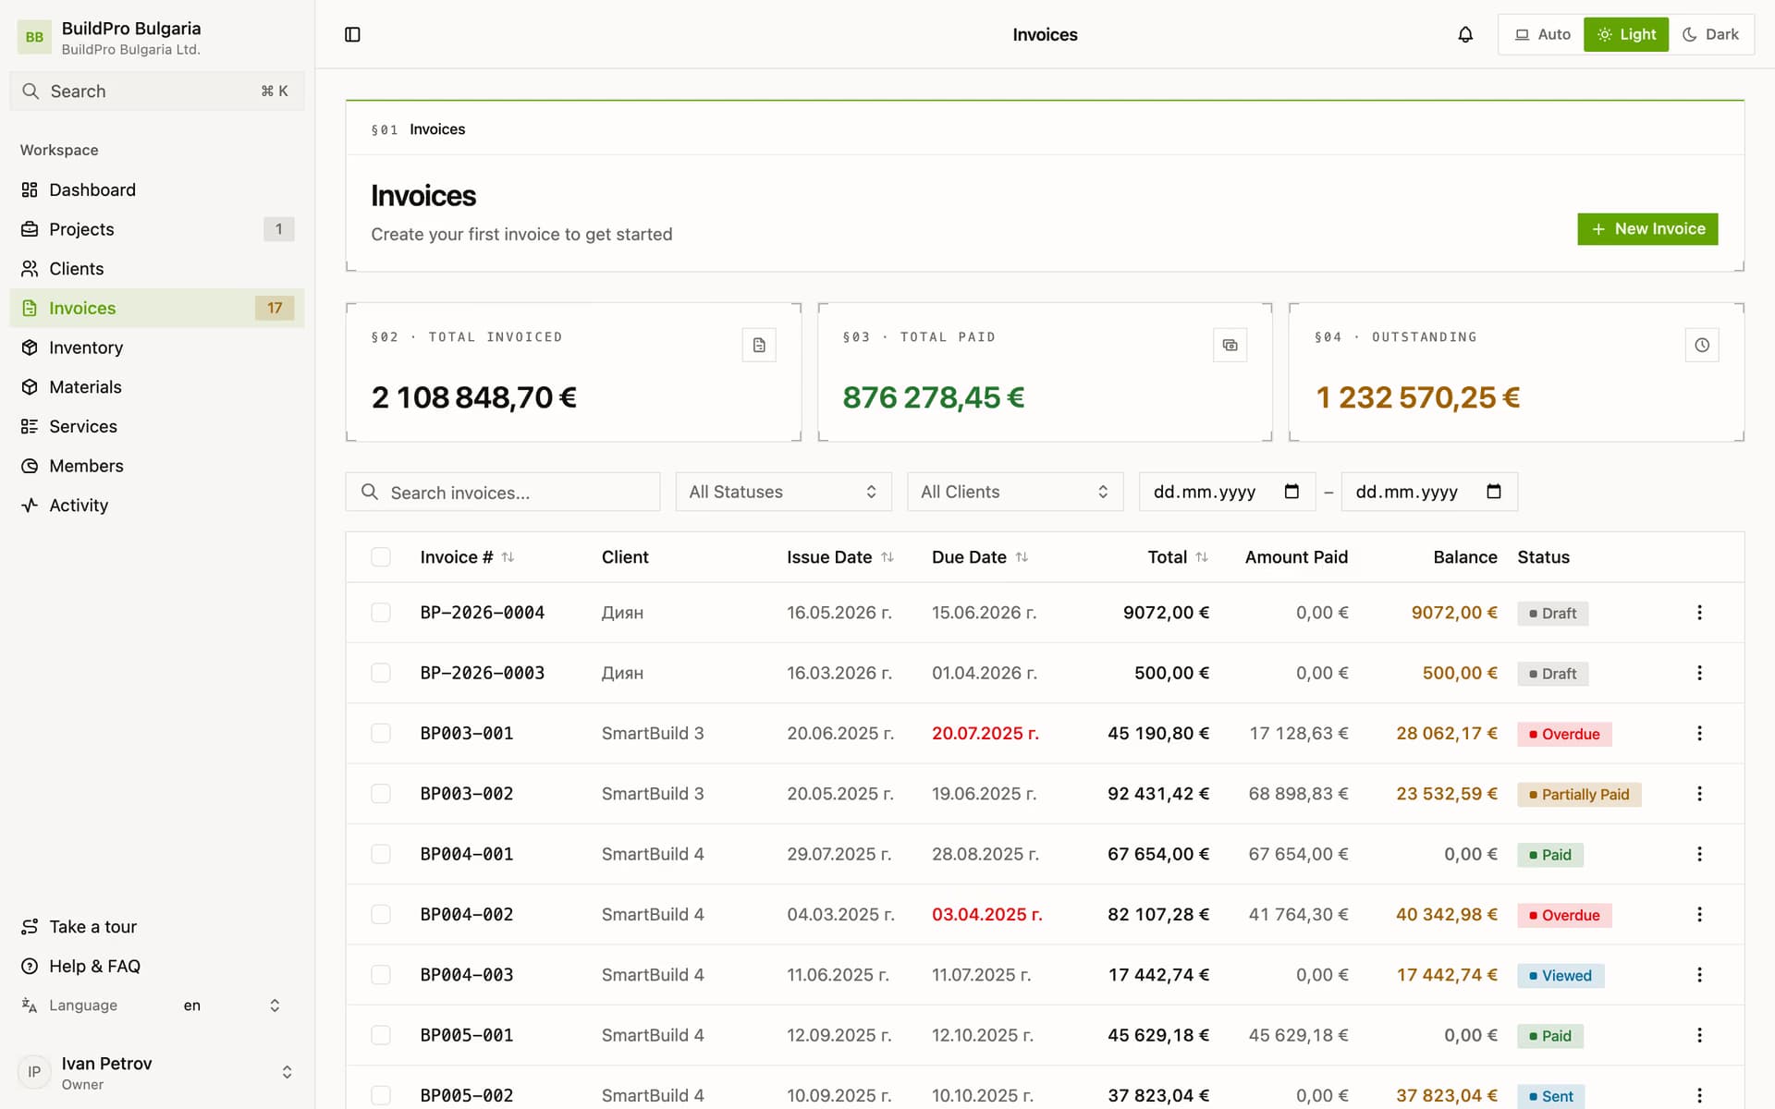1775x1109 pixels.
Task: Click the end date dd.mm.yyyy field
Action: coord(1429,492)
